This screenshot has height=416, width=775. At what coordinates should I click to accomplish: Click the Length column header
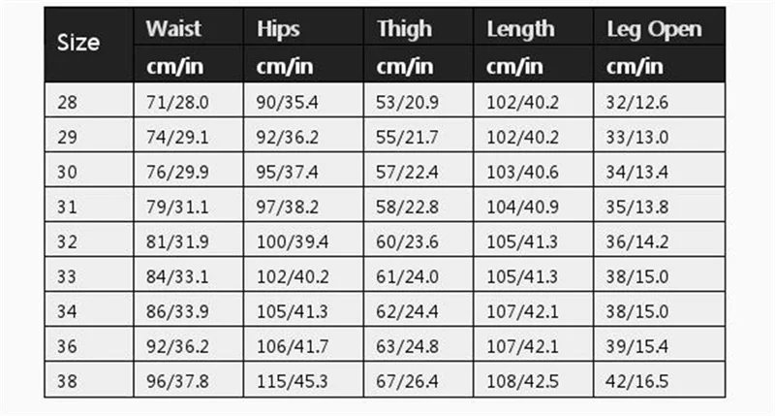520,29
